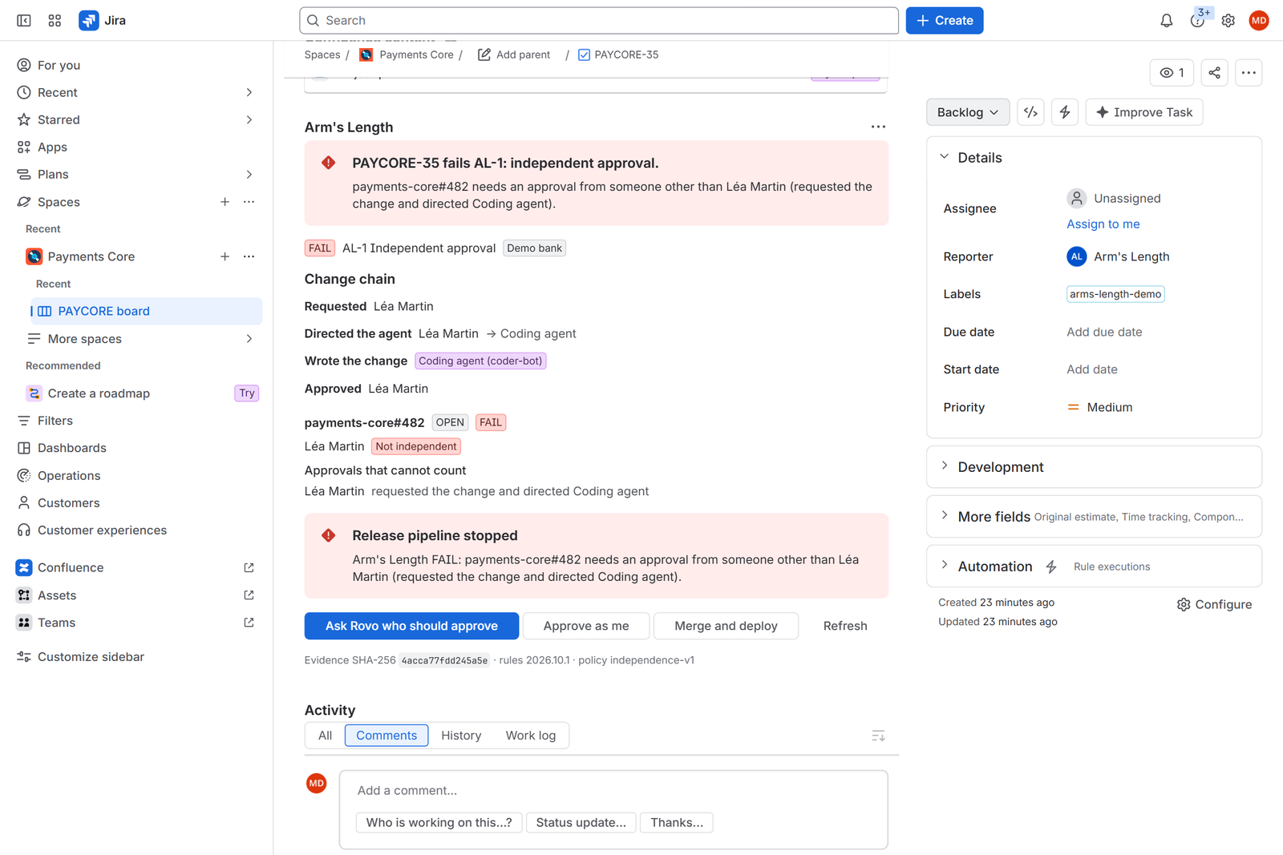
Task: Expand the Recent sidebar chevron
Action: click(x=249, y=93)
